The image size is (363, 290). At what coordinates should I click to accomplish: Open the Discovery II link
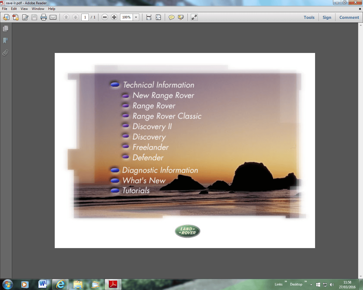[x=152, y=127]
